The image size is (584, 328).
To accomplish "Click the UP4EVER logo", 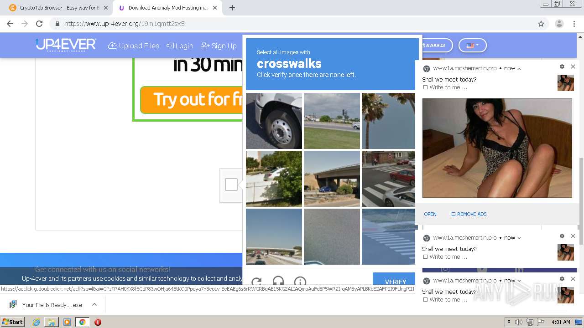I will click(x=66, y=45).
